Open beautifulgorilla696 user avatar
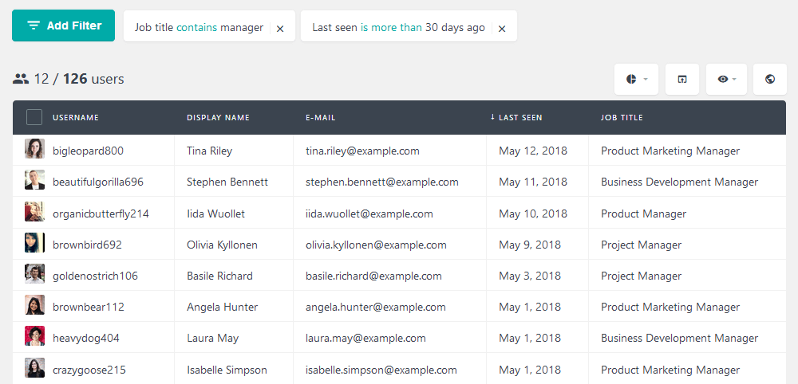The height and width of the screenshot is (384, 798). point(34,180)
